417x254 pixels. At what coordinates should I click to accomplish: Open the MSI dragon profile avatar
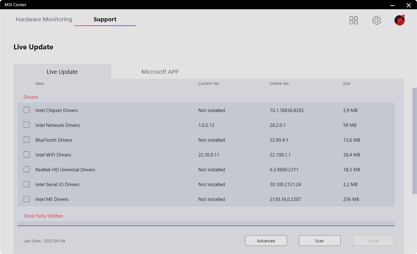tap(400, 20)
